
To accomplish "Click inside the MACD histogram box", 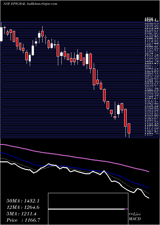I will 88,209.
